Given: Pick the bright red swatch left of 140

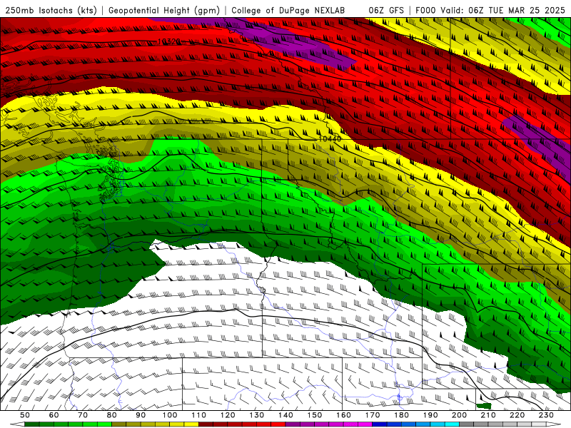Looking at the screenshot, I should [x=278, y=424].
